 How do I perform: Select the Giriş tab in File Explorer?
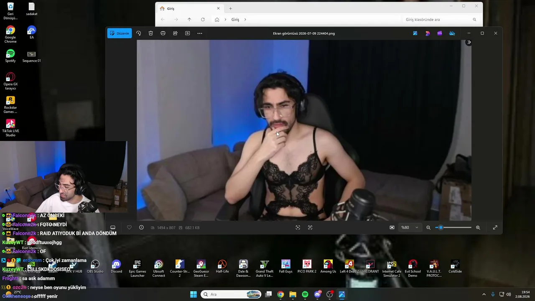pyautogui.click(x=190, y=8)
